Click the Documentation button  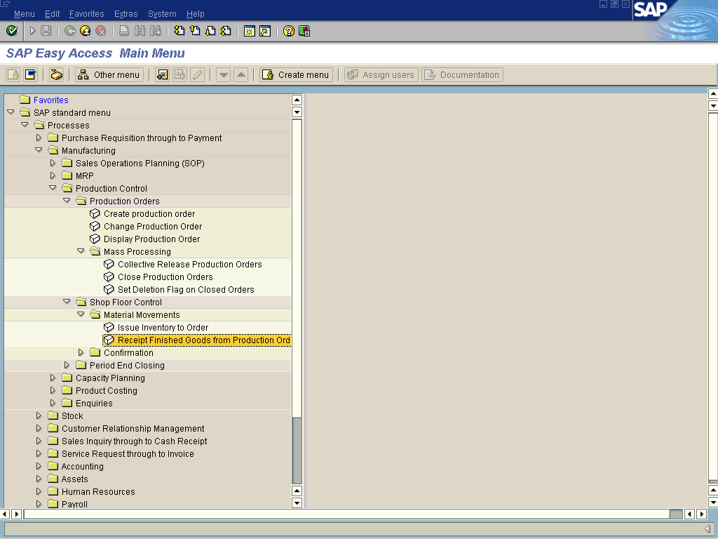pyautogui.click(x=462, y=74)
